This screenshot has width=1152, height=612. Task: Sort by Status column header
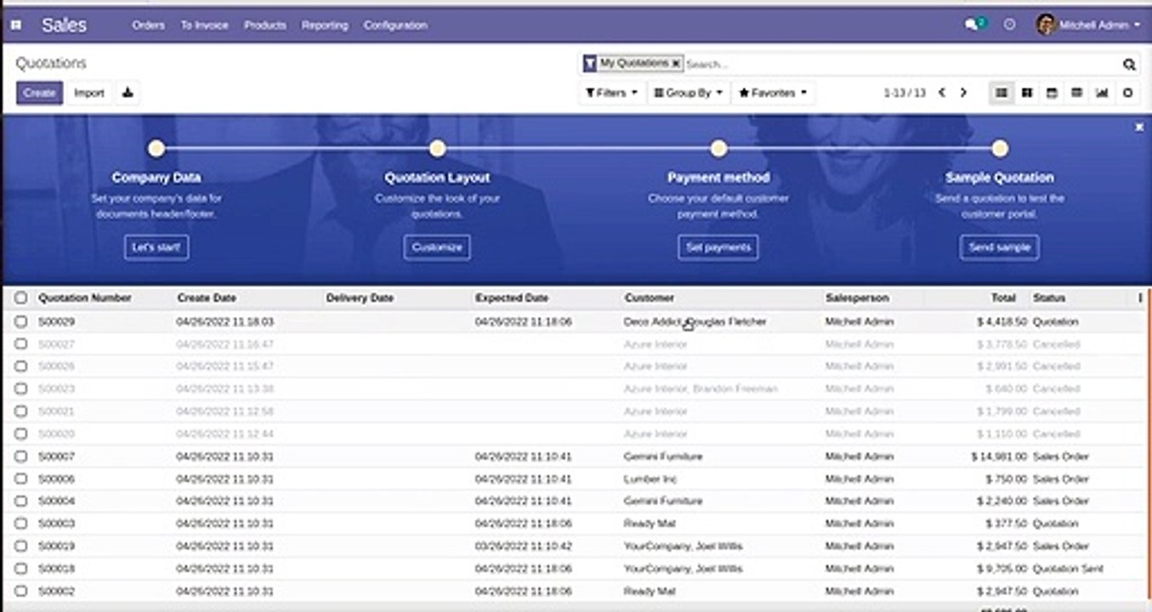pos(1049,297)
